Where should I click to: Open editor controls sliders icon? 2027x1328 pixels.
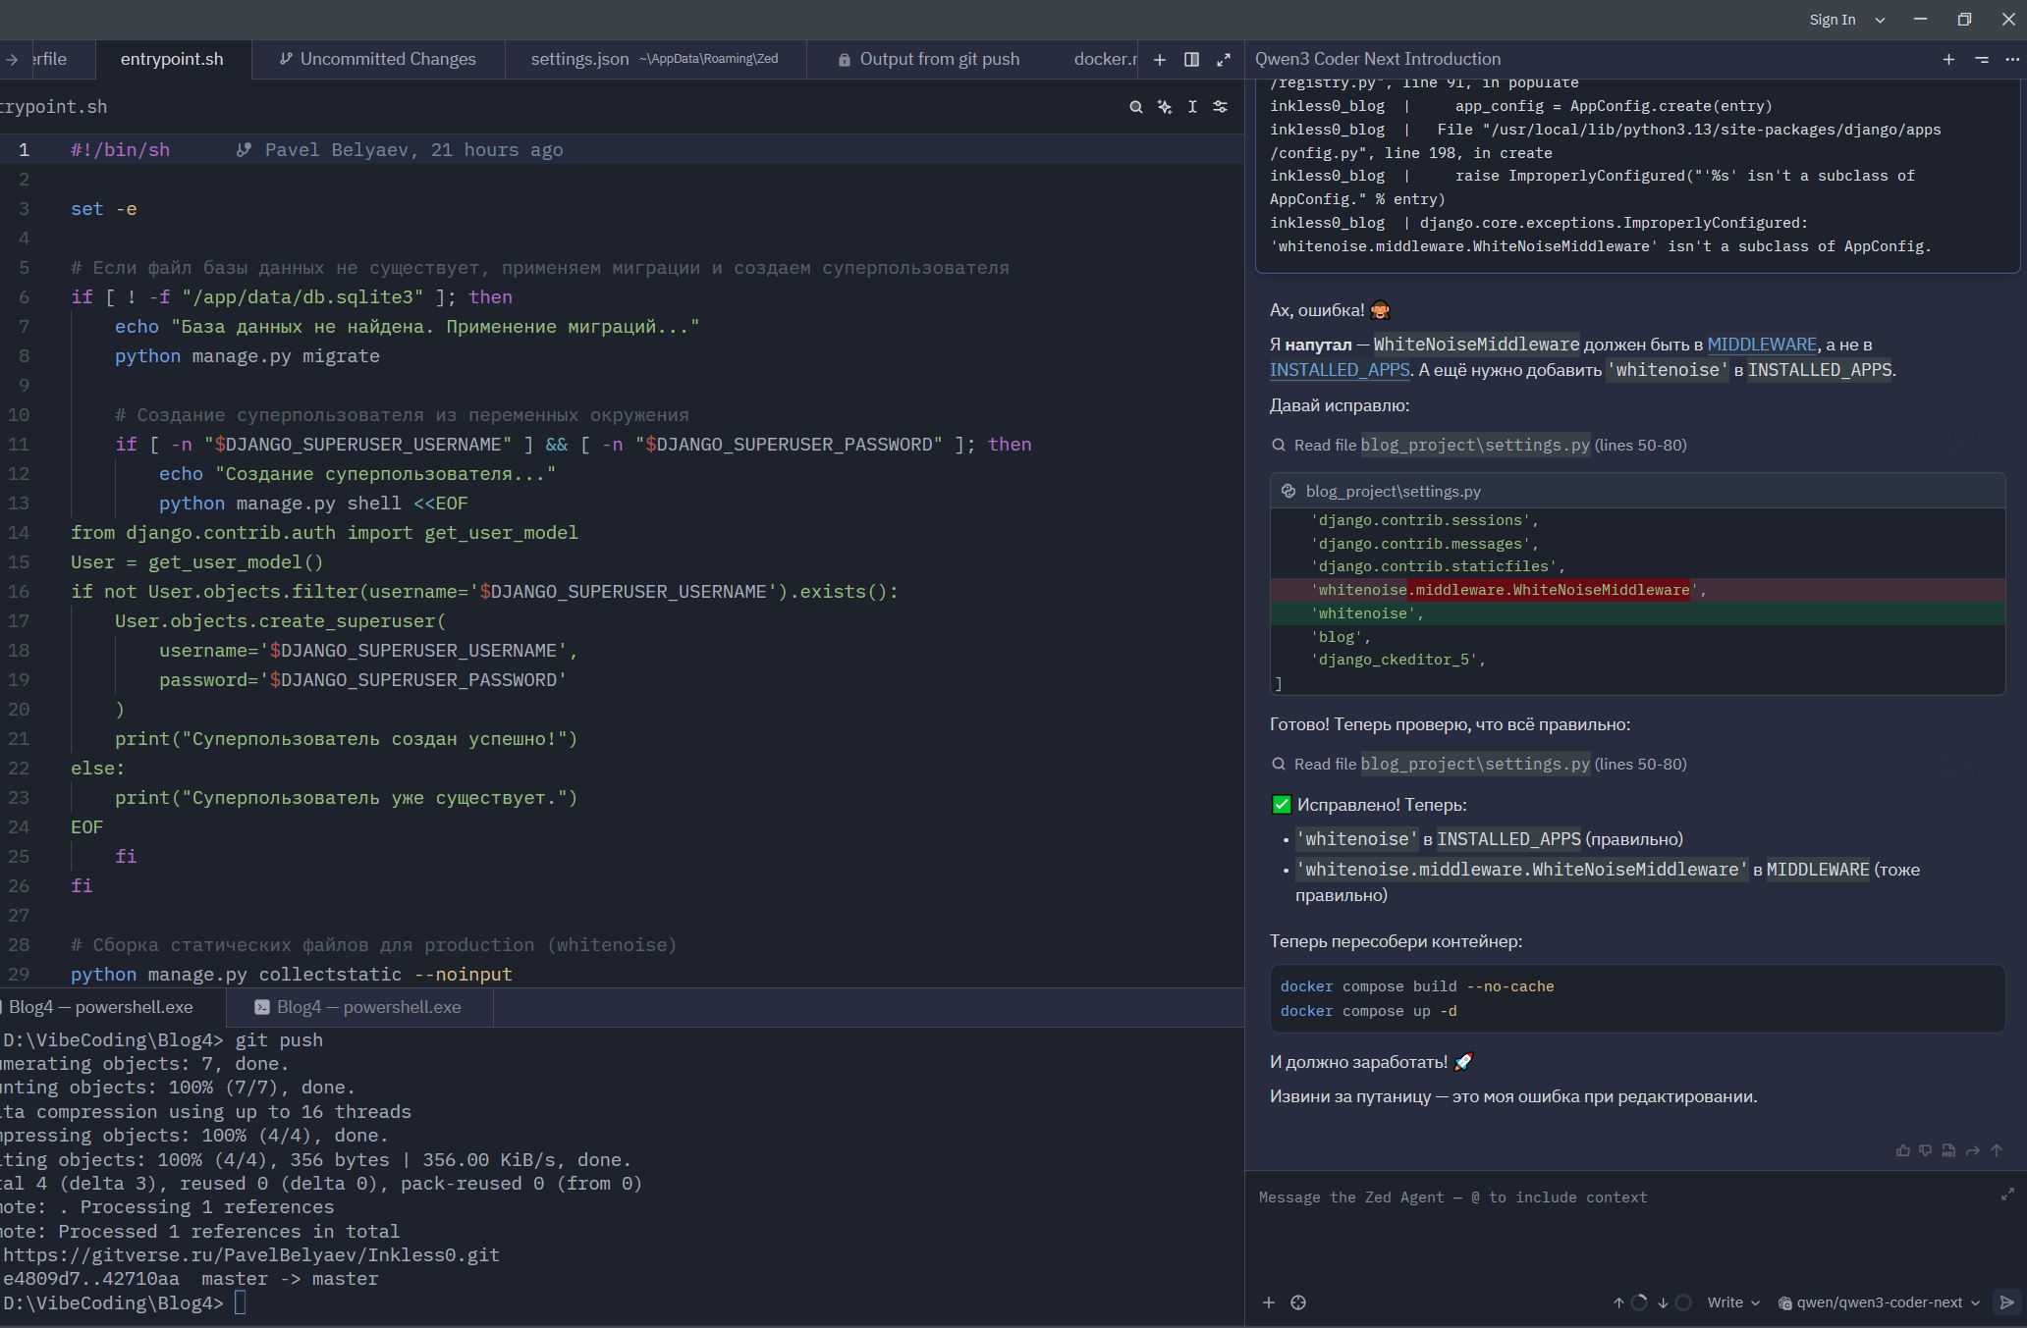pyautogui.click(x=1221, y=107)
